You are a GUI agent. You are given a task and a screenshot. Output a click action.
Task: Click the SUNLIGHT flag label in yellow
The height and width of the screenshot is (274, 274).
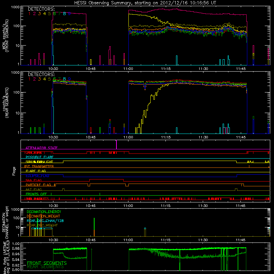(39, 162)
